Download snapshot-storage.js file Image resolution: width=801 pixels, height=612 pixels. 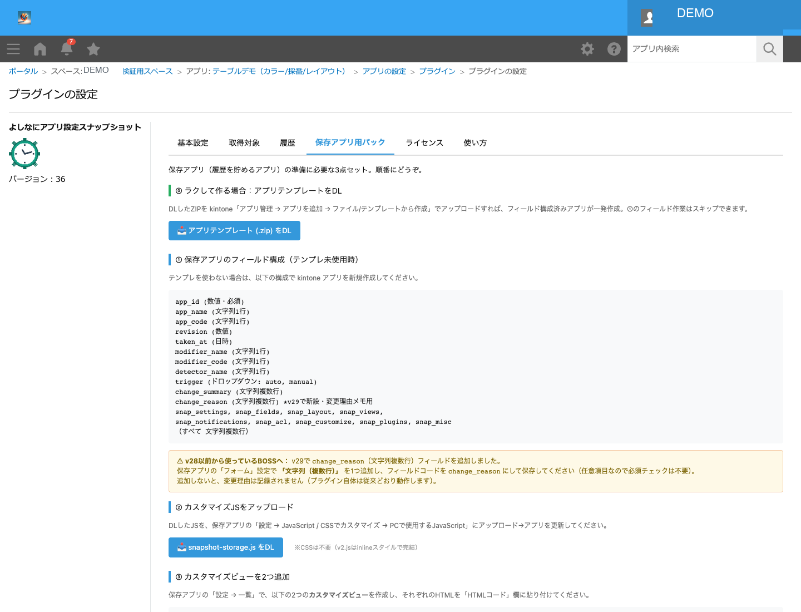(226, 547)
